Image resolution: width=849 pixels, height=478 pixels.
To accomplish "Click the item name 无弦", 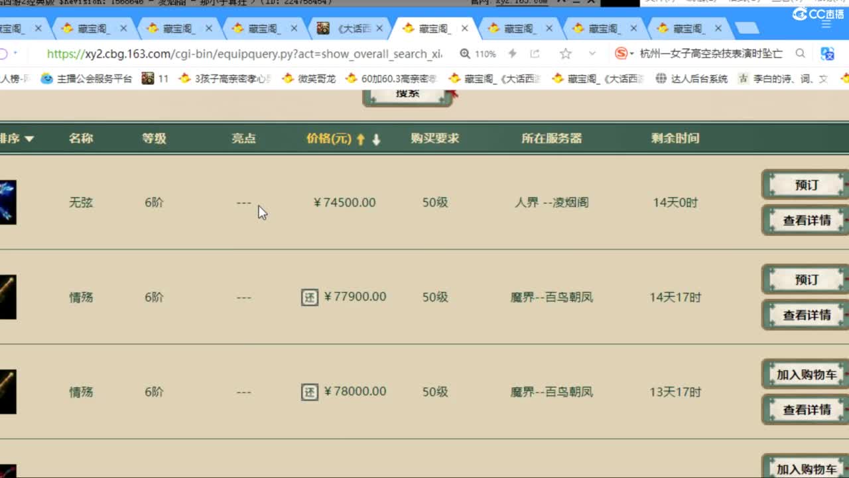I will pyautogui.click(x=81, y=202).
